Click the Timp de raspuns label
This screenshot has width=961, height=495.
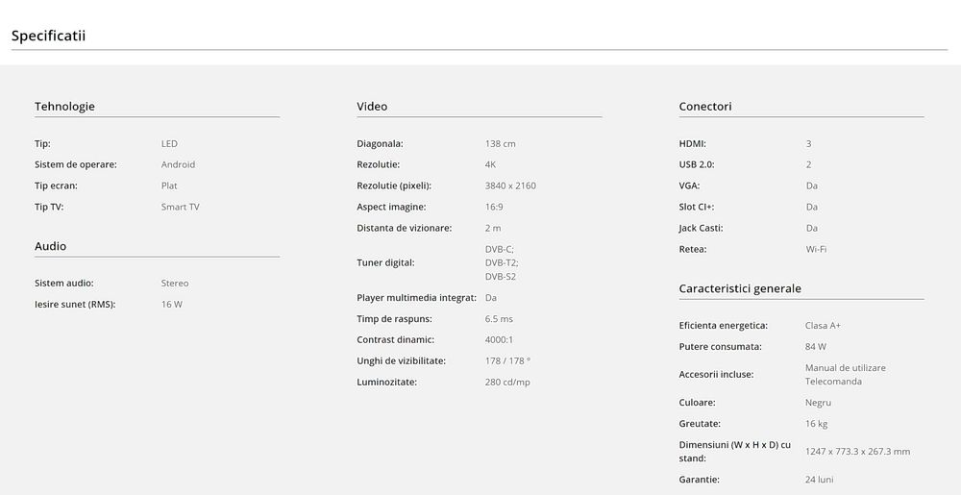[394, 318]
